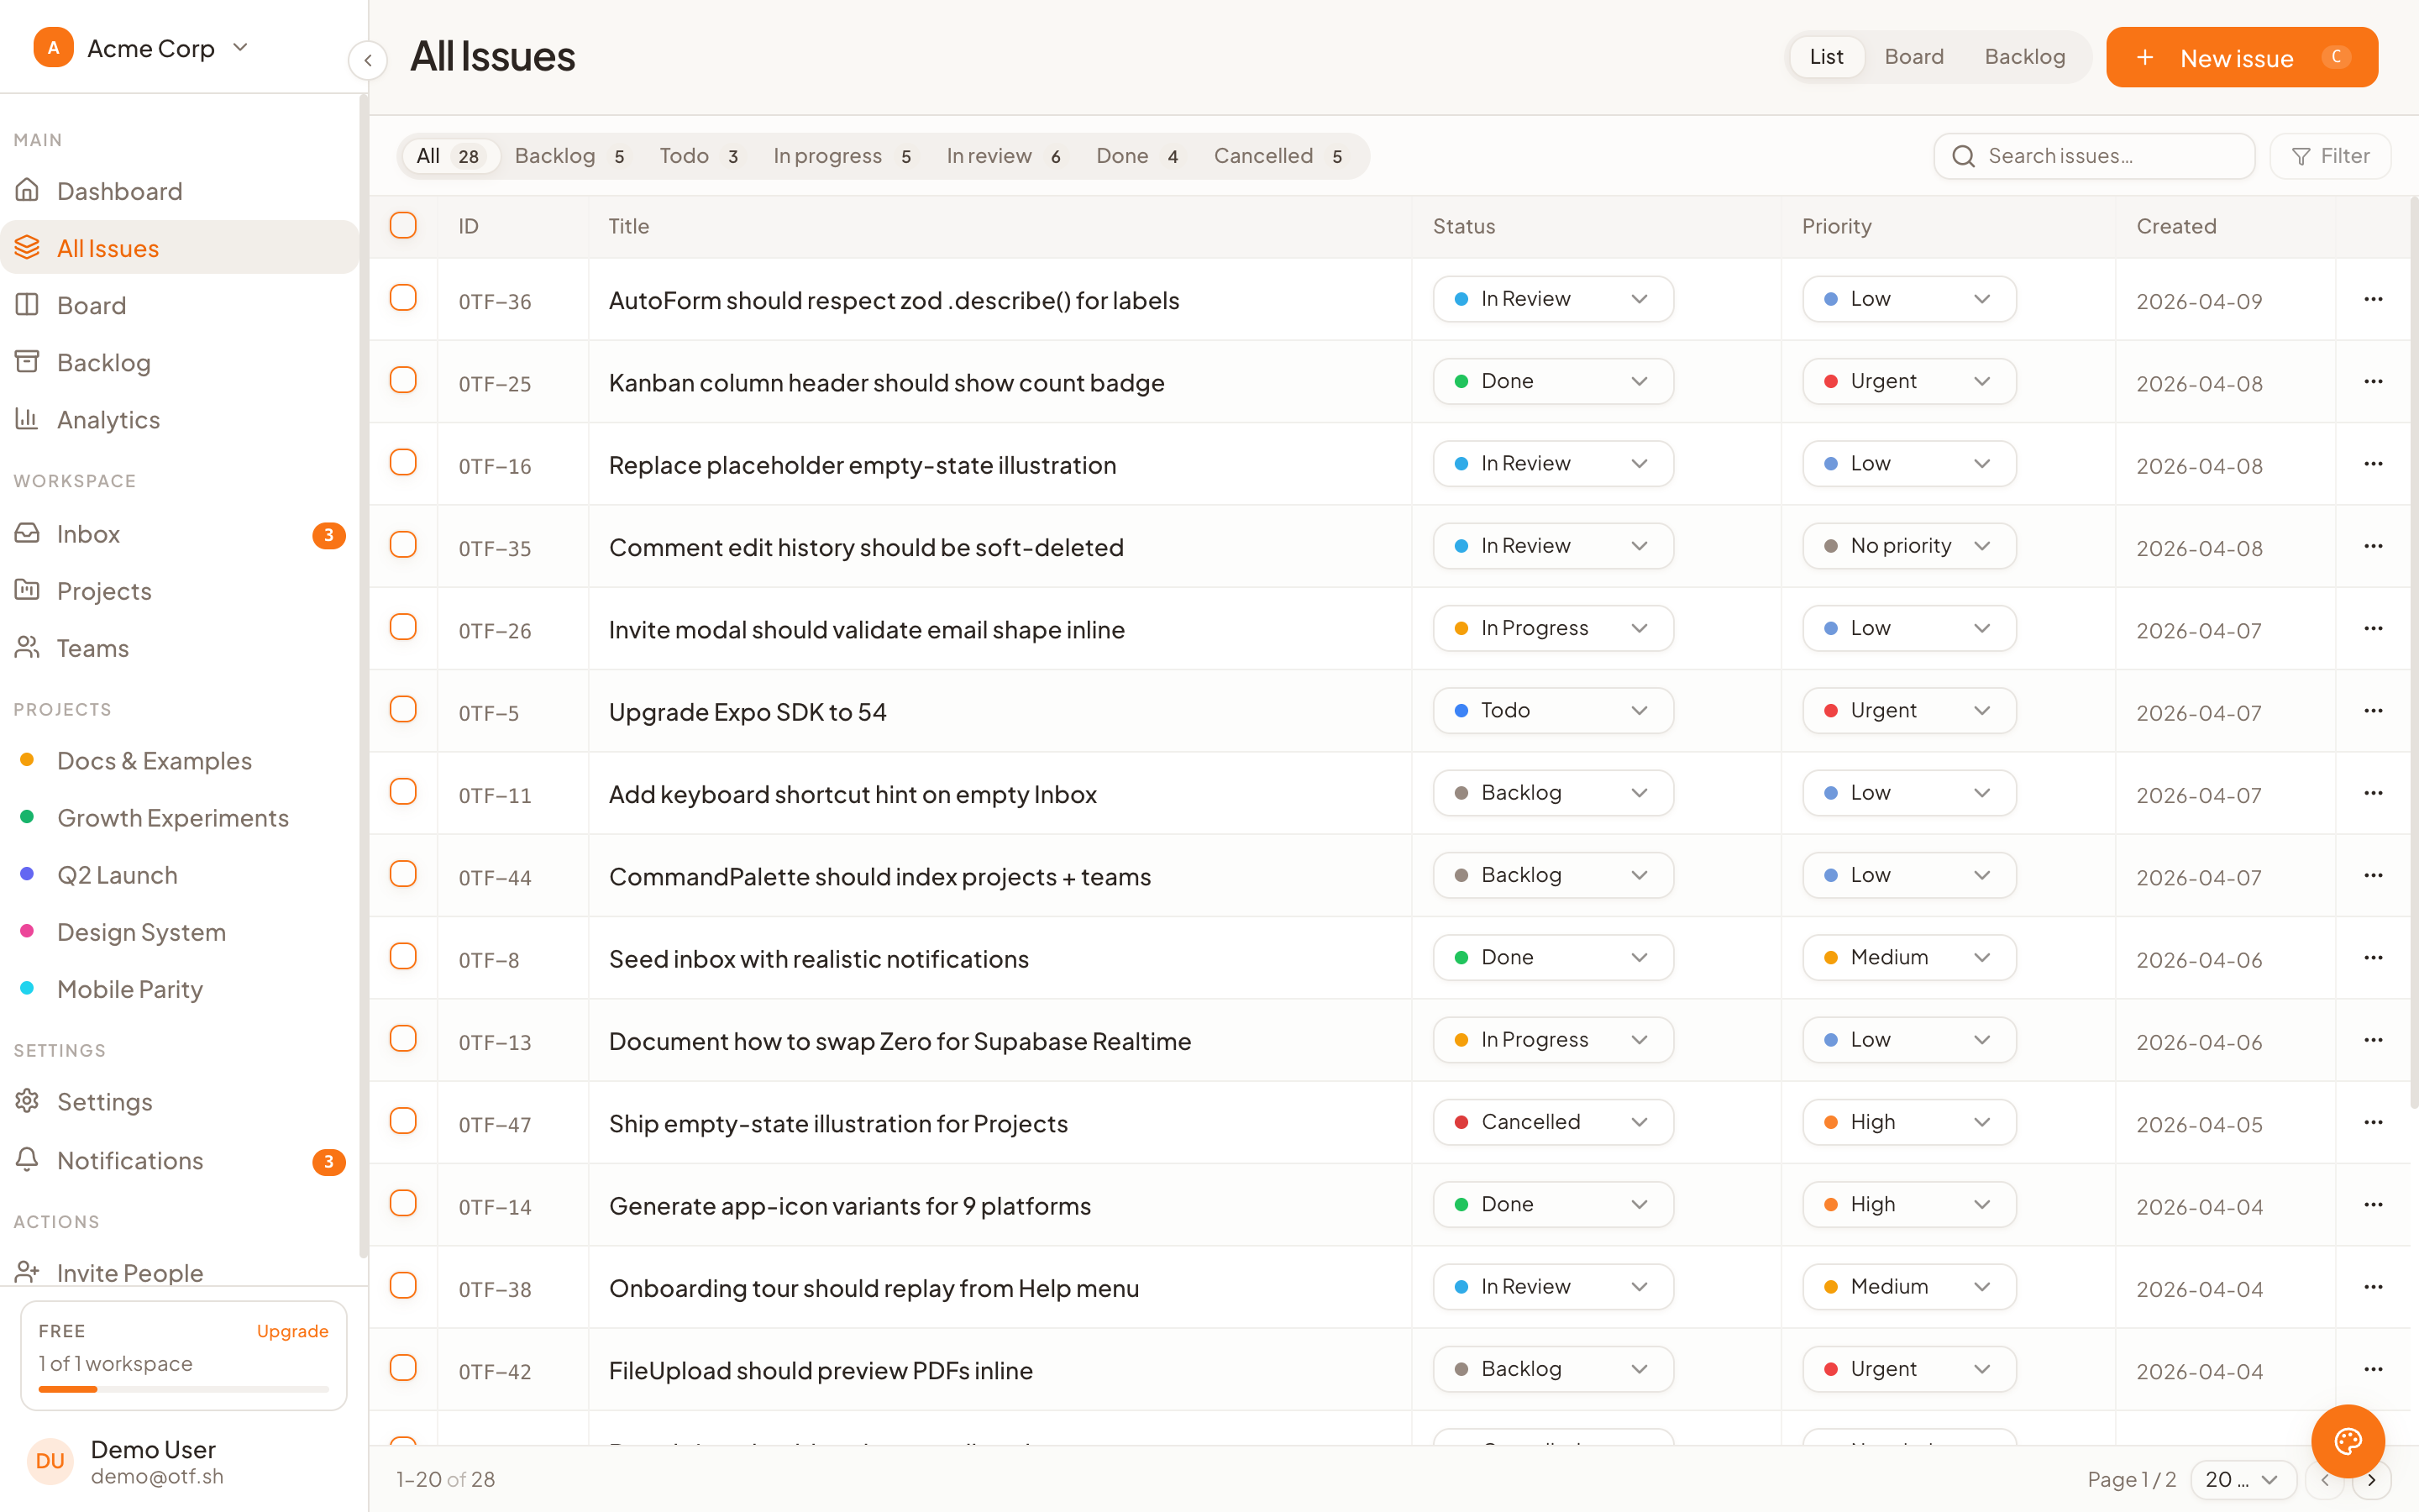Screen dimensions: 2419x1512
Task: Click the Teams people icon
Action: coord(27,647)
